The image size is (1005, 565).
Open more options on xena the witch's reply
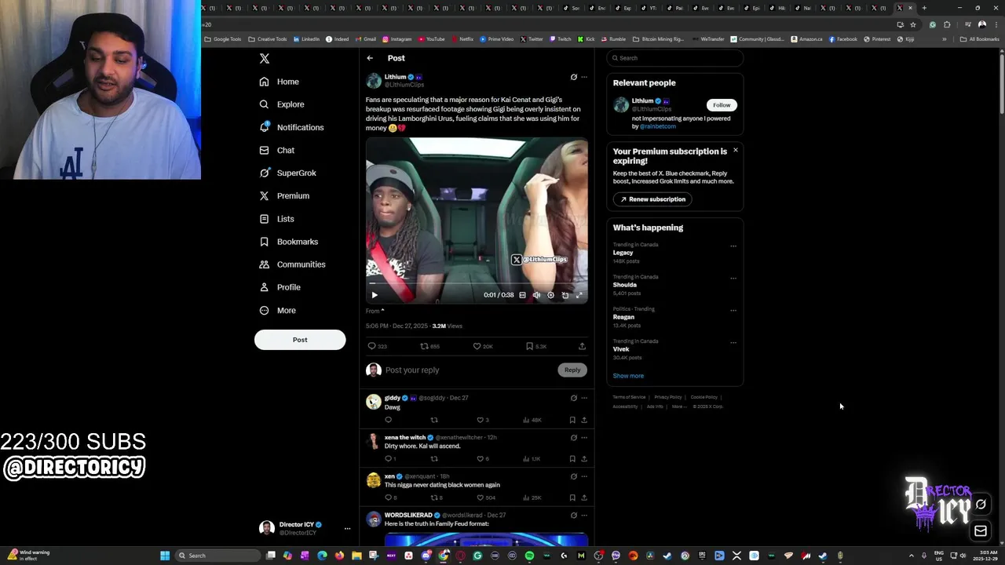point(583,437)
